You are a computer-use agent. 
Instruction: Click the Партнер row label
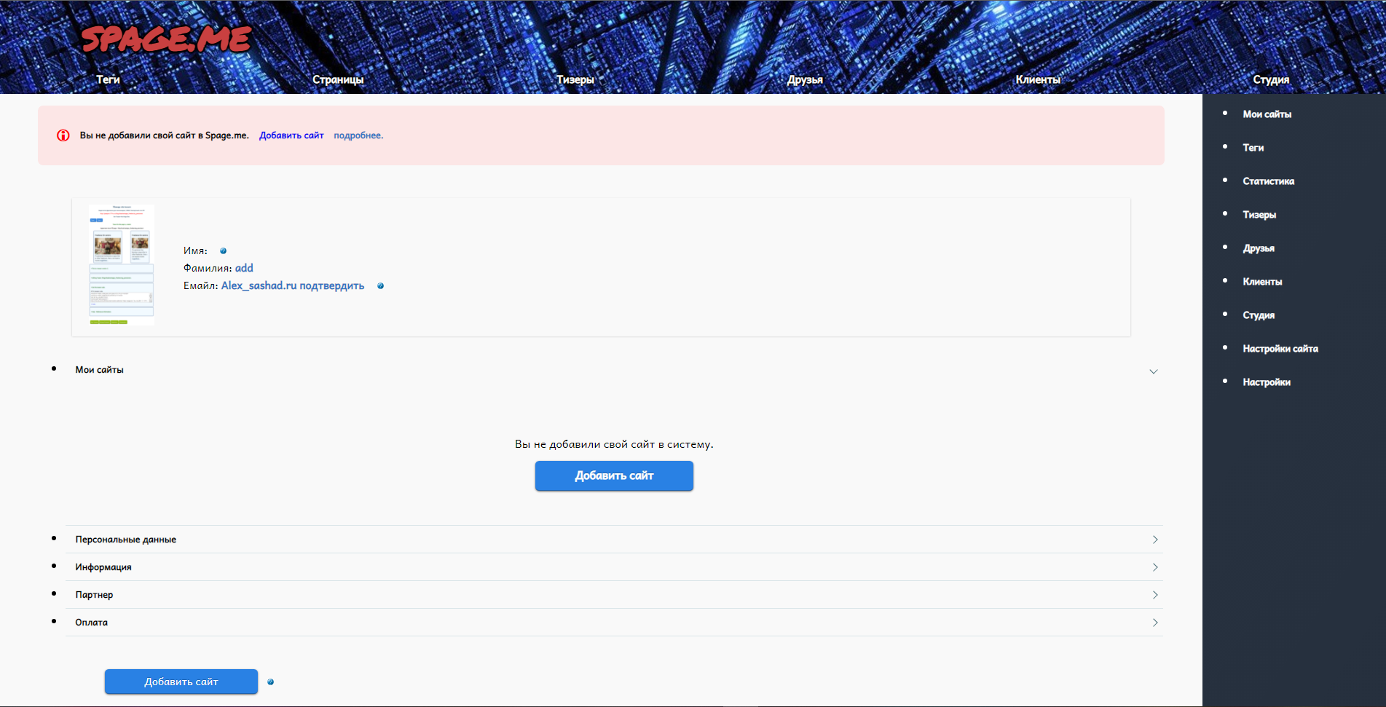click(x=94, y=595)
